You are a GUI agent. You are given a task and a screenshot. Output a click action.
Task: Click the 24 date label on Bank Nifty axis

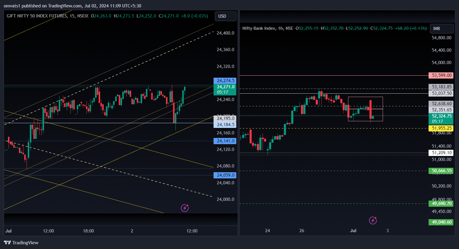click(268, 231)
